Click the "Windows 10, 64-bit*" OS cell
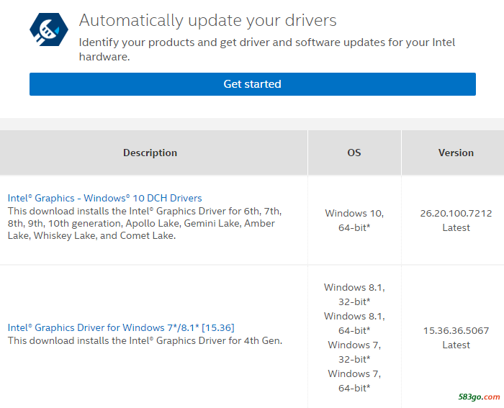The height and width of the screenshot is (408, 504). (x=354, y=220)
